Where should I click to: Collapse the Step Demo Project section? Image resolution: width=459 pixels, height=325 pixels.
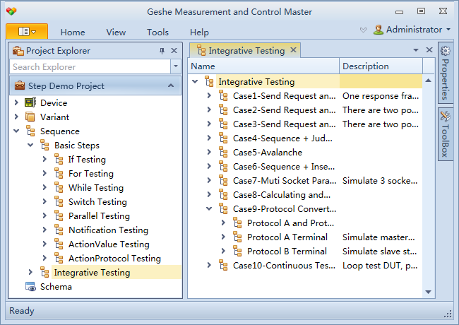pyautogui.click(x=171, y=85)
